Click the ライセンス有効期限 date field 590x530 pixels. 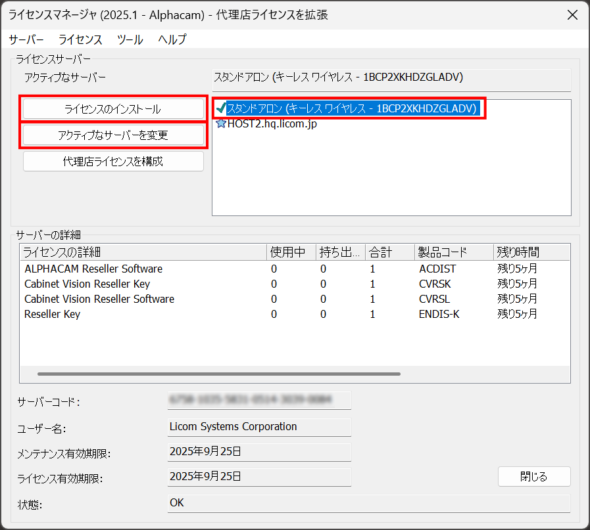pyautogui.click(x=259, y=477)
